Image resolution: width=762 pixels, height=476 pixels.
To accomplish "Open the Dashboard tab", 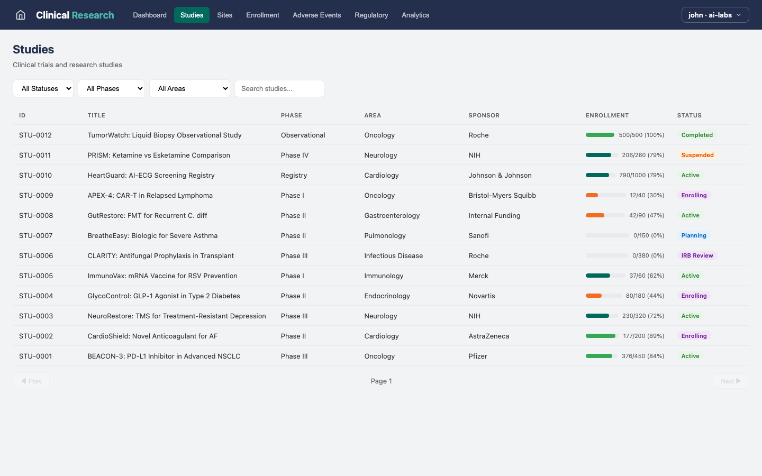I will coord(150,15).
